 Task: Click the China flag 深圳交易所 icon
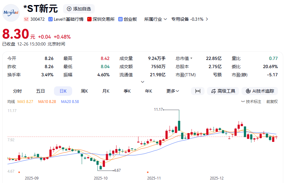(x=89, y=19)
